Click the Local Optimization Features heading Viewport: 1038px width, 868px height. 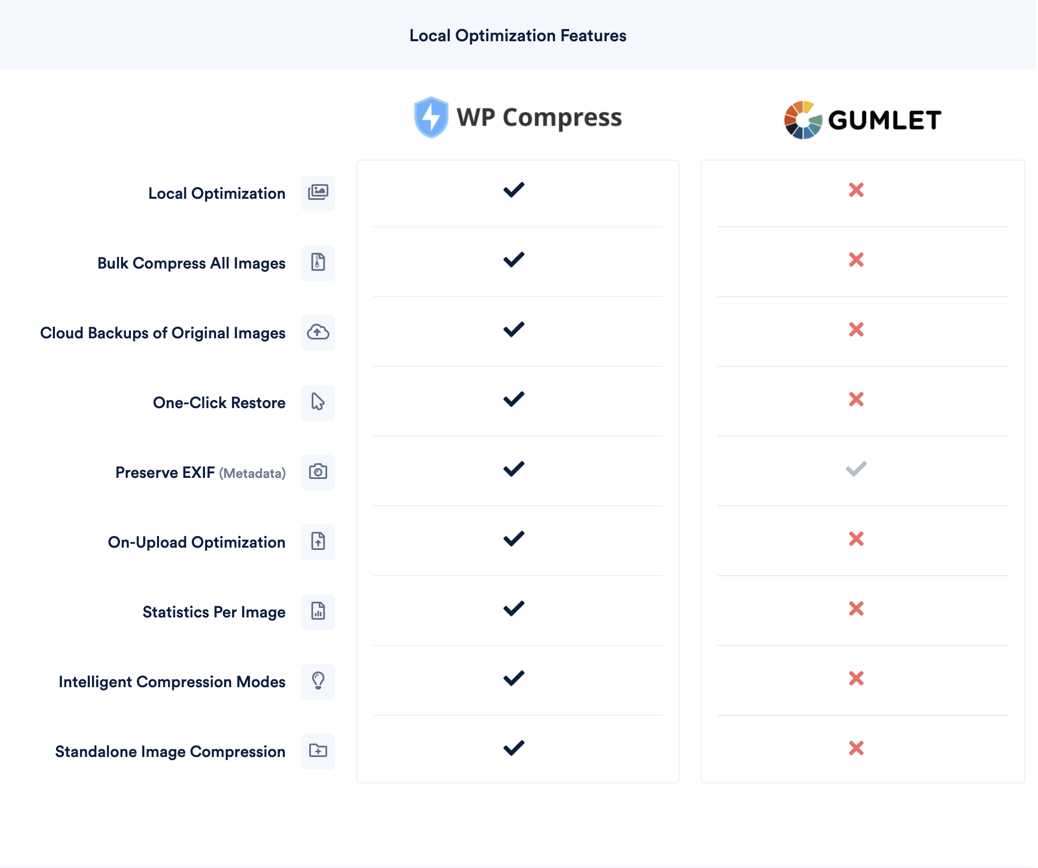517,35
